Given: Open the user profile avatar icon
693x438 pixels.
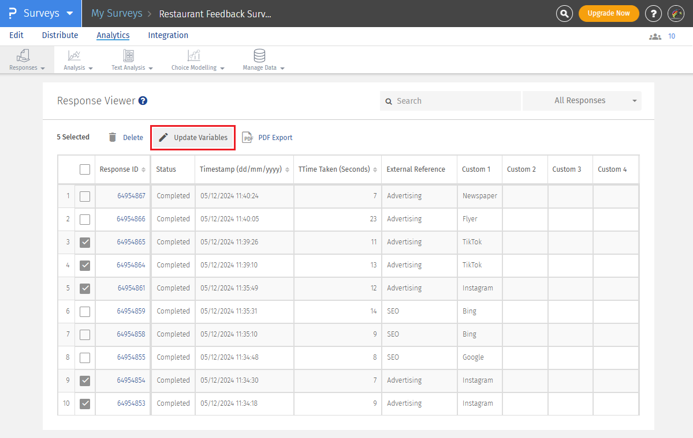Looking at the screenshot, I should 676,13.
